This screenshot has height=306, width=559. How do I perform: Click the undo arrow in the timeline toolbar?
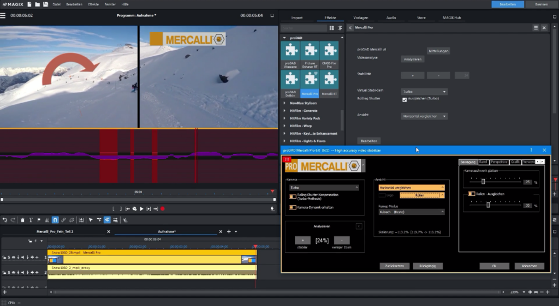(5, 220)
